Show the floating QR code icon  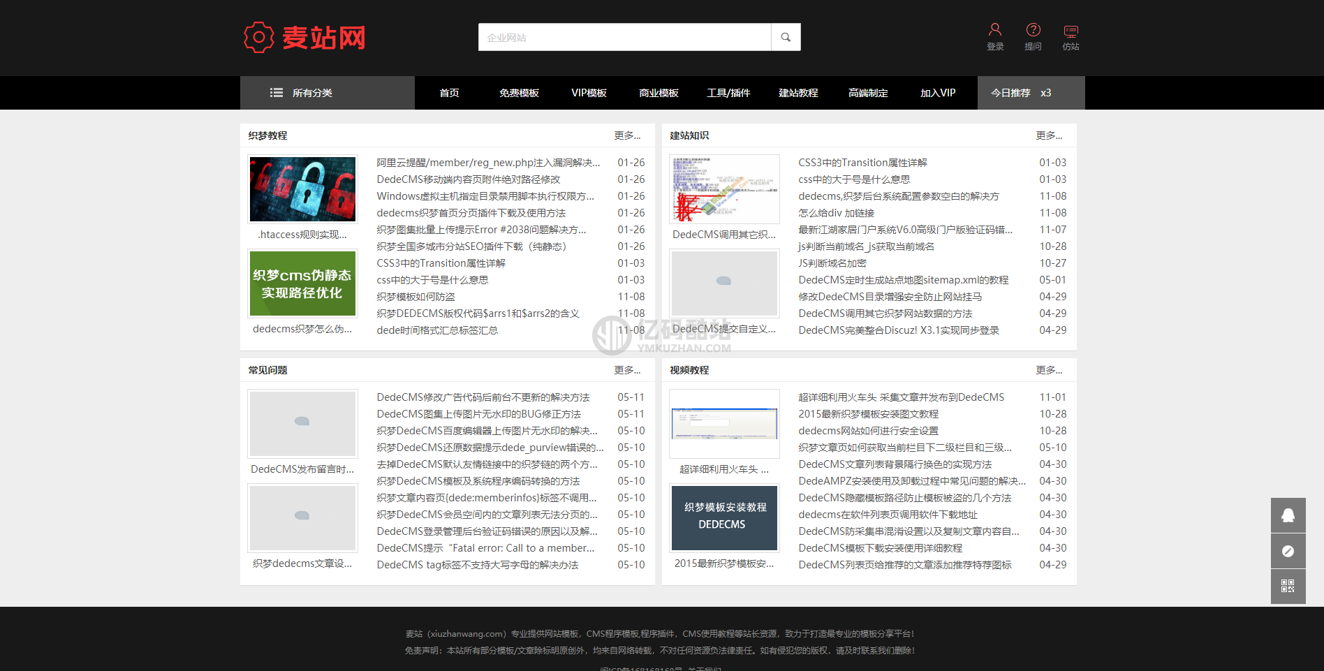point(1288,586)
